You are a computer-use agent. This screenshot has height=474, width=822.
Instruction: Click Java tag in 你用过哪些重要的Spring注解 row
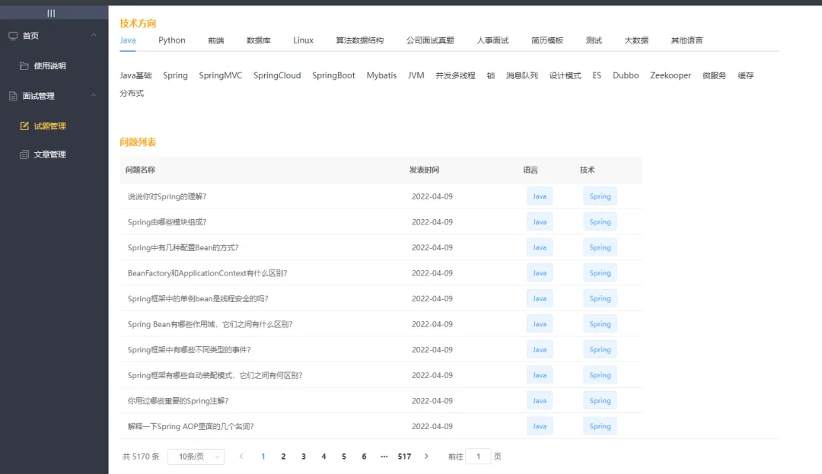click(540, 401)
